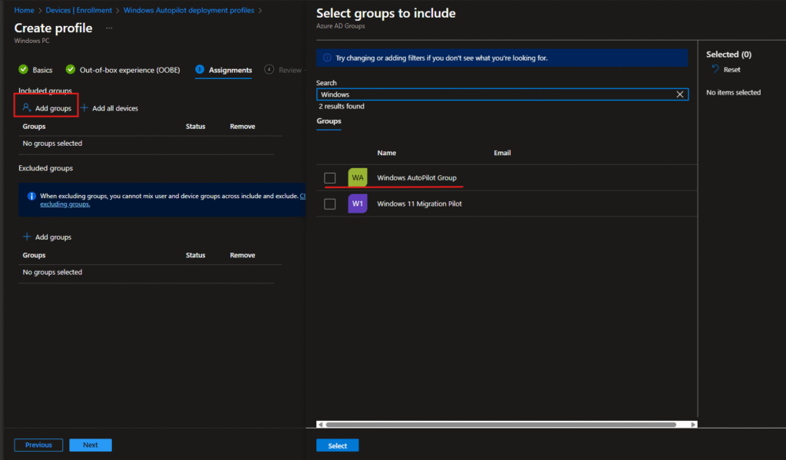
Task: Click the Select button at the bottom
Action: pos(337,445)
